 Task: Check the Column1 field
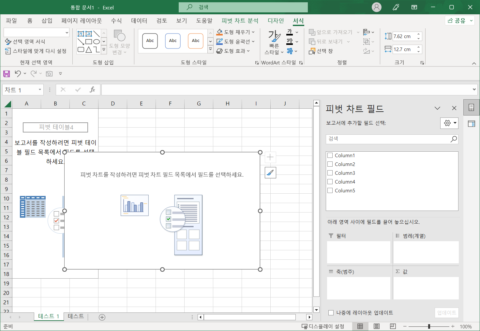tap(330, 156)
